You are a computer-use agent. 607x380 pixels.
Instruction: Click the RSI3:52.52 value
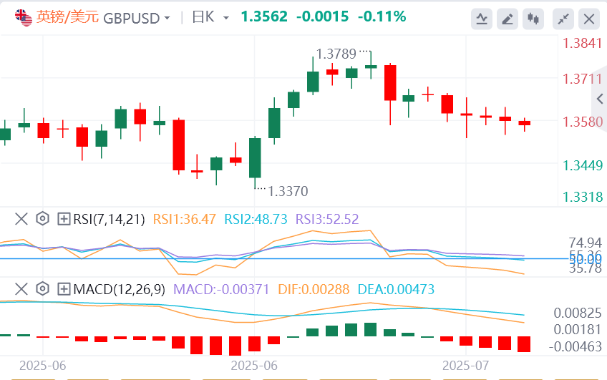click(x=327, y=219)
